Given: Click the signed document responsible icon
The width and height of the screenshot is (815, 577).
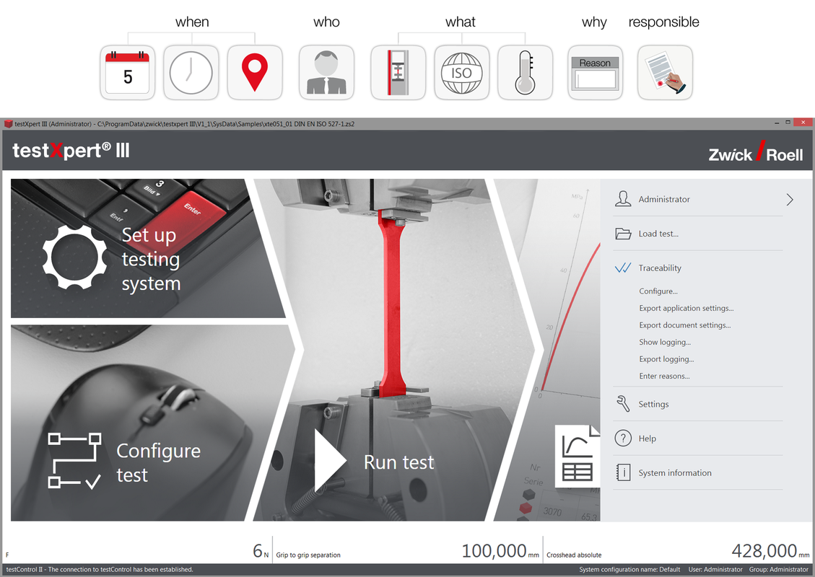Looking at the screenshot, I should pos(665,73).
